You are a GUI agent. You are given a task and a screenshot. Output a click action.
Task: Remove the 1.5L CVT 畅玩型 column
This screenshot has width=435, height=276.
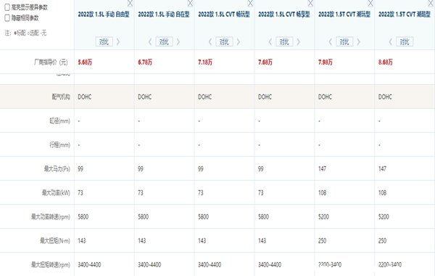(x=250, y=3)
